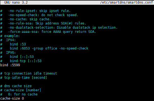Viewport: 154px width, 101px height.
Task: Click the /etc/smartdns/smartdns.conf file path
Action: (127, 3)
